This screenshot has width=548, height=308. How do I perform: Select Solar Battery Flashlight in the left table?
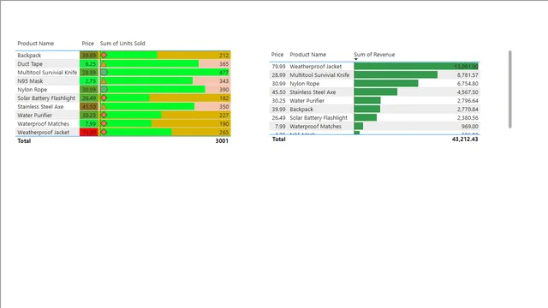click(46, 98)
